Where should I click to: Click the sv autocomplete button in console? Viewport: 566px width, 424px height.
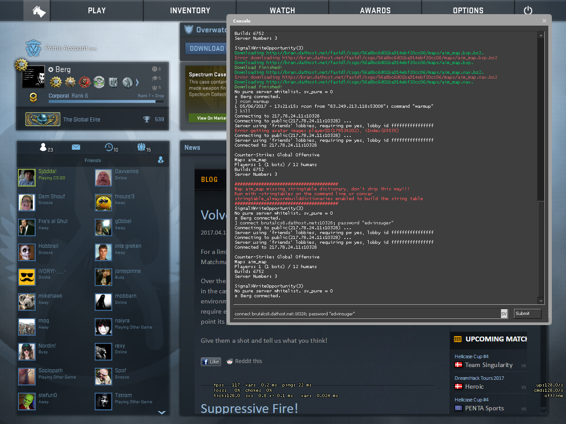[x=504, y=314]
